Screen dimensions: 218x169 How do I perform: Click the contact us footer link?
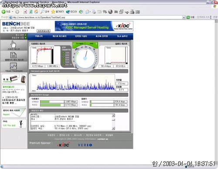pos(102,139)
